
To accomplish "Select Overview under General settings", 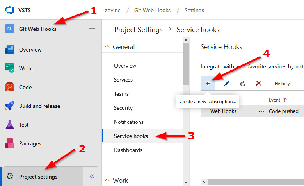I will [x=125, y=66].
